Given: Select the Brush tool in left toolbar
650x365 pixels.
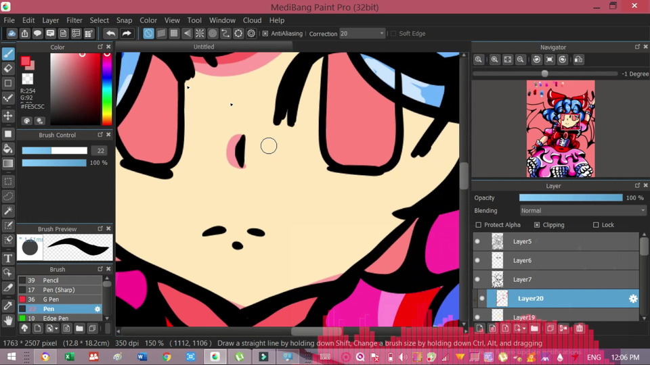Looking at the screenshot, I should tap(8, 54).
